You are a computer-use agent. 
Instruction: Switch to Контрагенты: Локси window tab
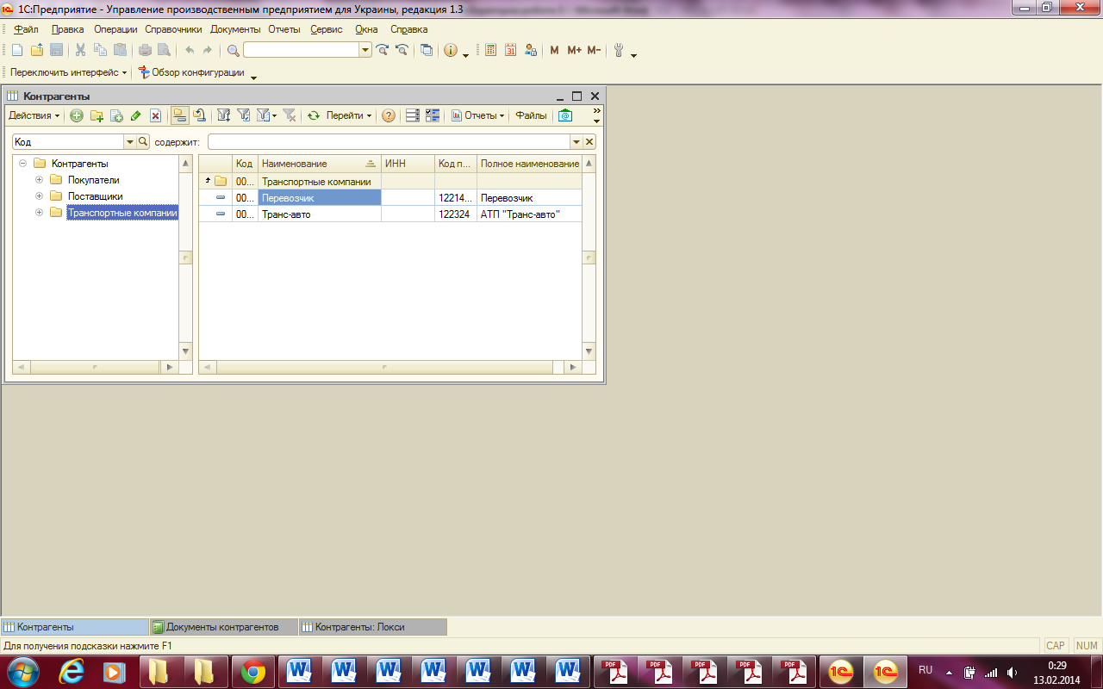[373, 627]
